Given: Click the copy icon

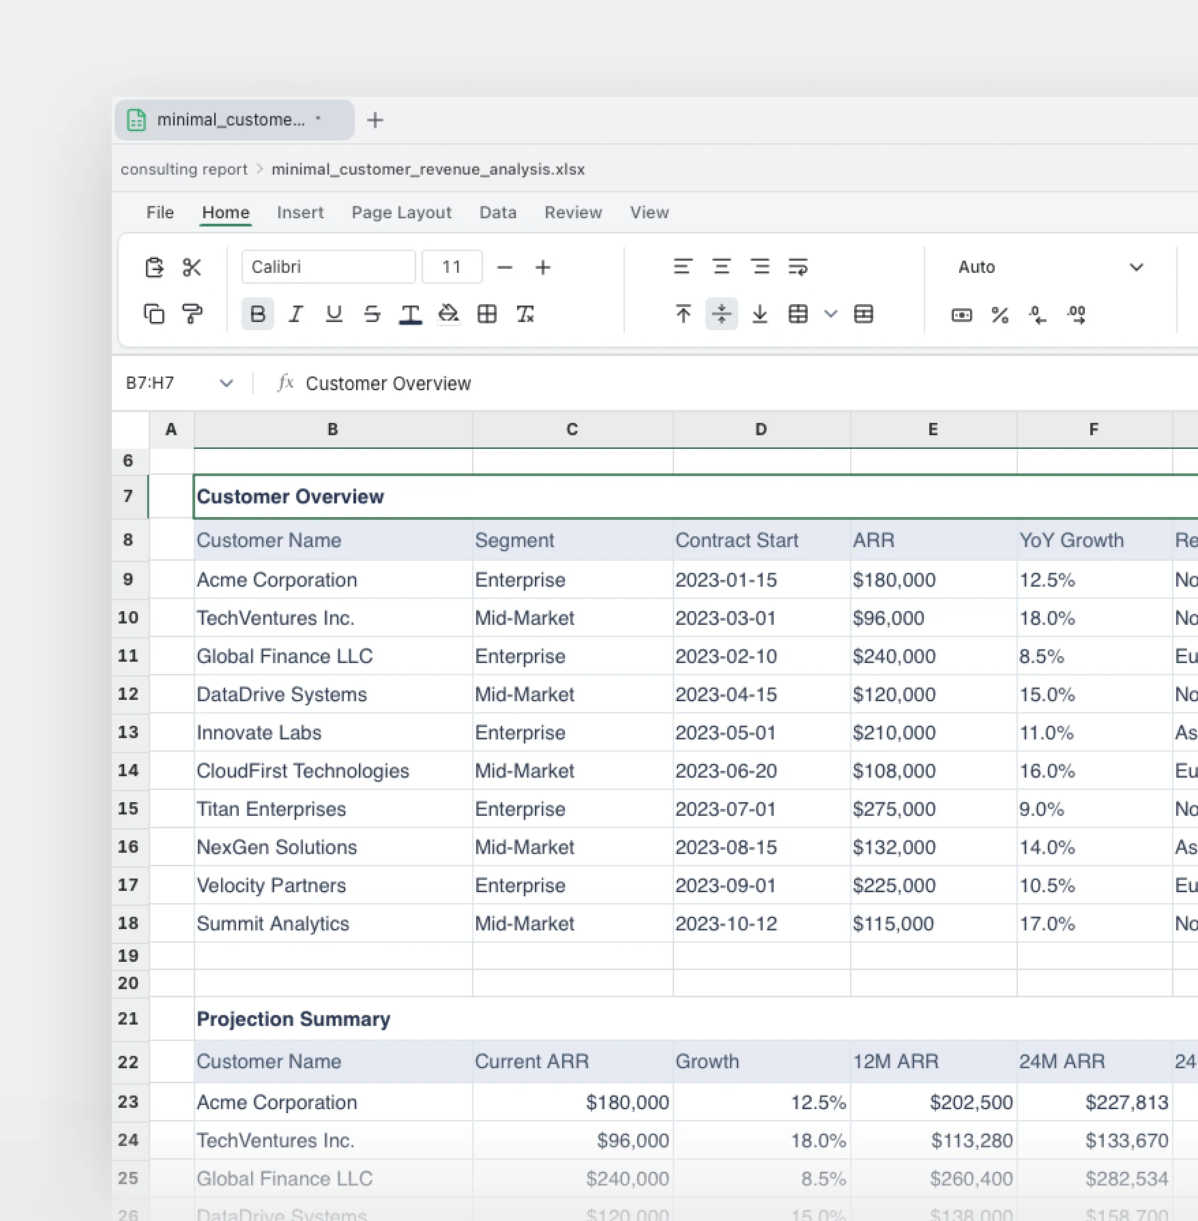Looking at the screenshot, I should 154,314.
